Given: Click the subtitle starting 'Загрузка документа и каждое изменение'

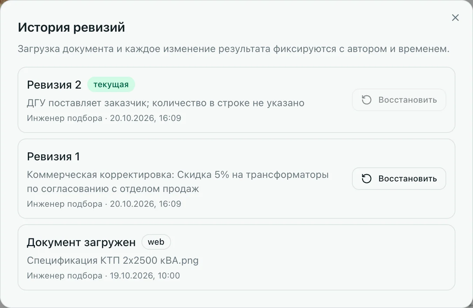Looking at the screenshot, I should click(x=234, y=49).
